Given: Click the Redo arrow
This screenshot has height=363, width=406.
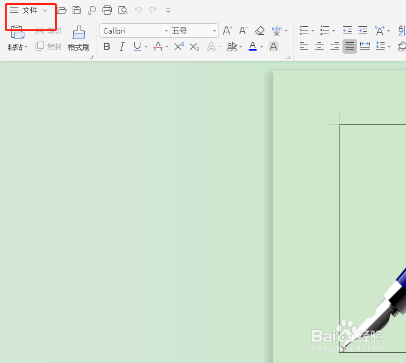Looking at the screenshot, I should point(153,10).
